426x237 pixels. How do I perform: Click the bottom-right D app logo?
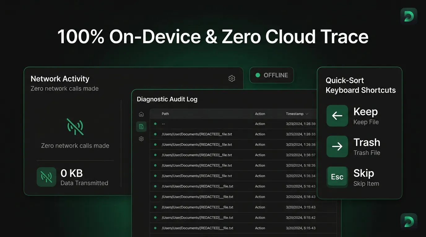(x=409, y=222)
